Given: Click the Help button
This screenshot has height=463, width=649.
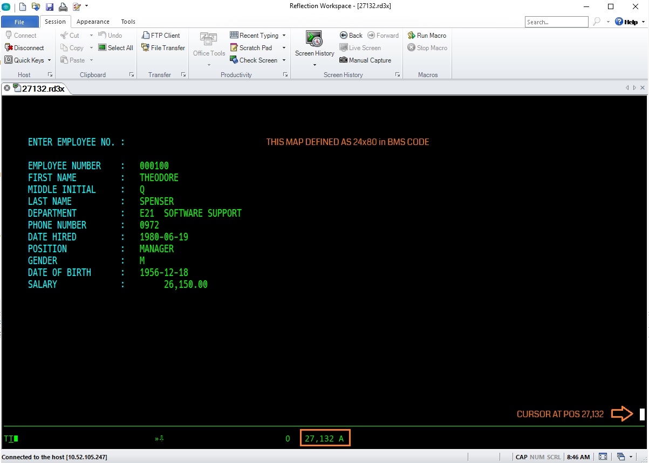Looking at the screenshot, I should pos(627,22).
